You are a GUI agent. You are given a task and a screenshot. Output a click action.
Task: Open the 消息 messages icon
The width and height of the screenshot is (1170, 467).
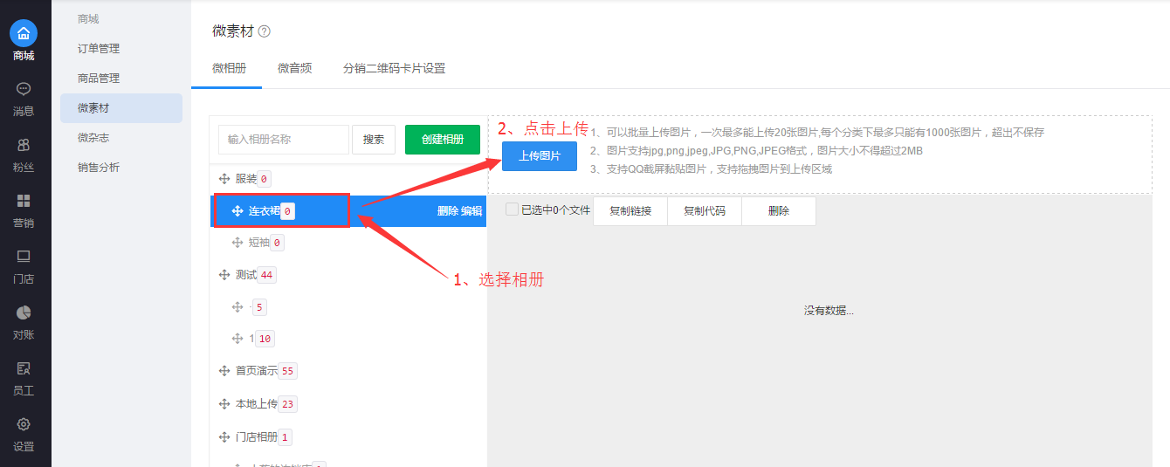point(24,89)
